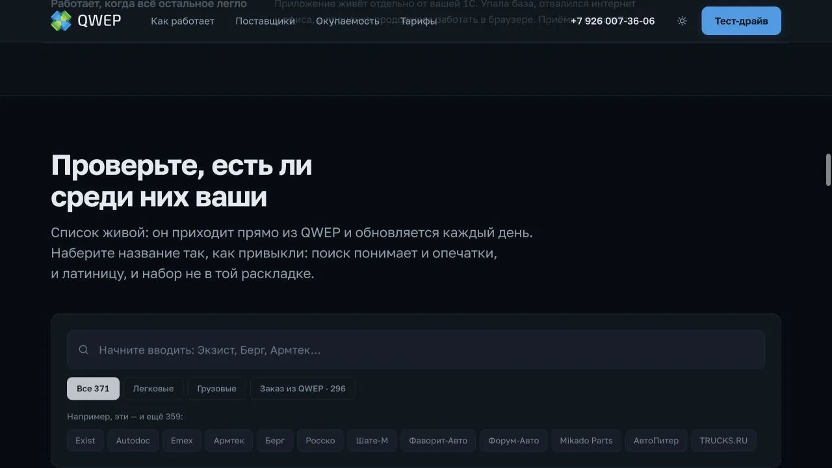Select the 'Легковые' filter tab
The image size is (832, 468).
tap(153, 389)
